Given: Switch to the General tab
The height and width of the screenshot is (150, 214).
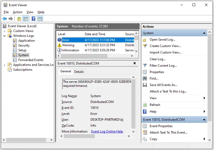Looking at the screenshot, I should tap(66, 71).
